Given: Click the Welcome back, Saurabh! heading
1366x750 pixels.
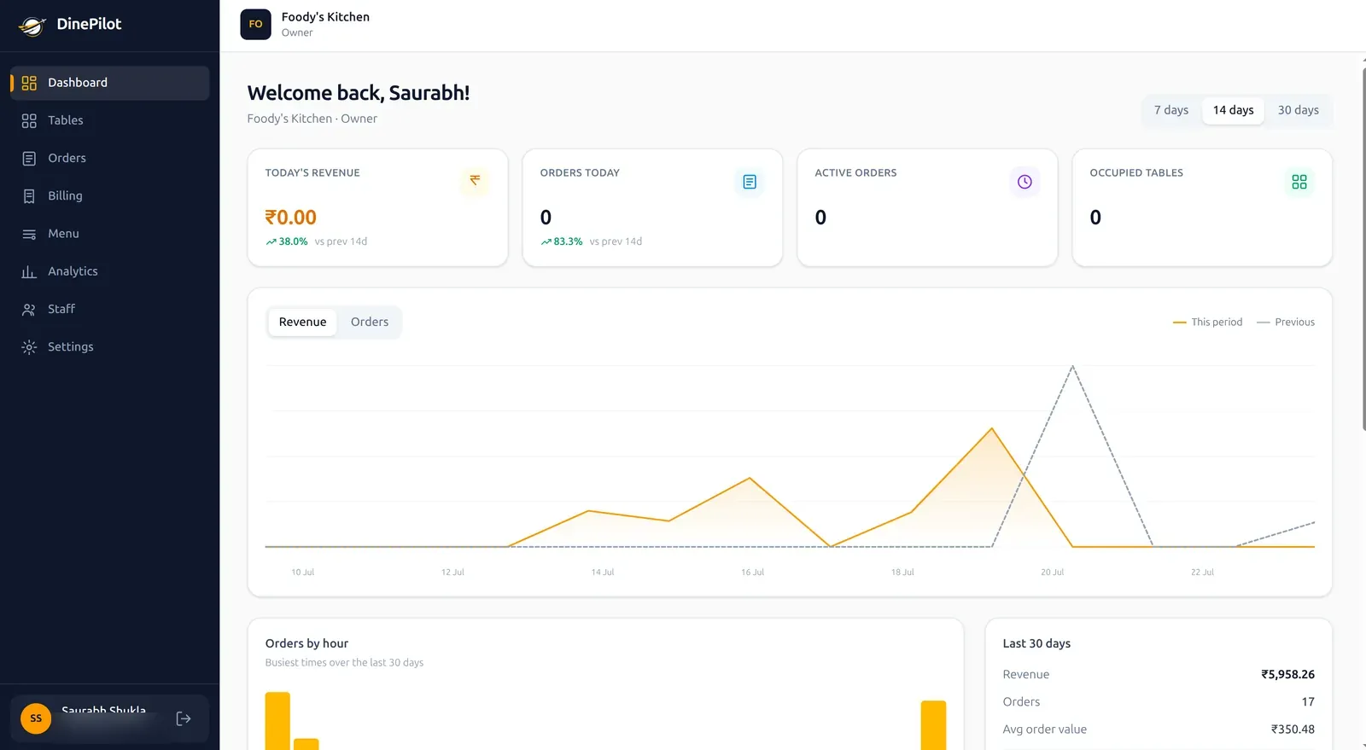Looking at the screenshot, I should click(x=359, y=93).
